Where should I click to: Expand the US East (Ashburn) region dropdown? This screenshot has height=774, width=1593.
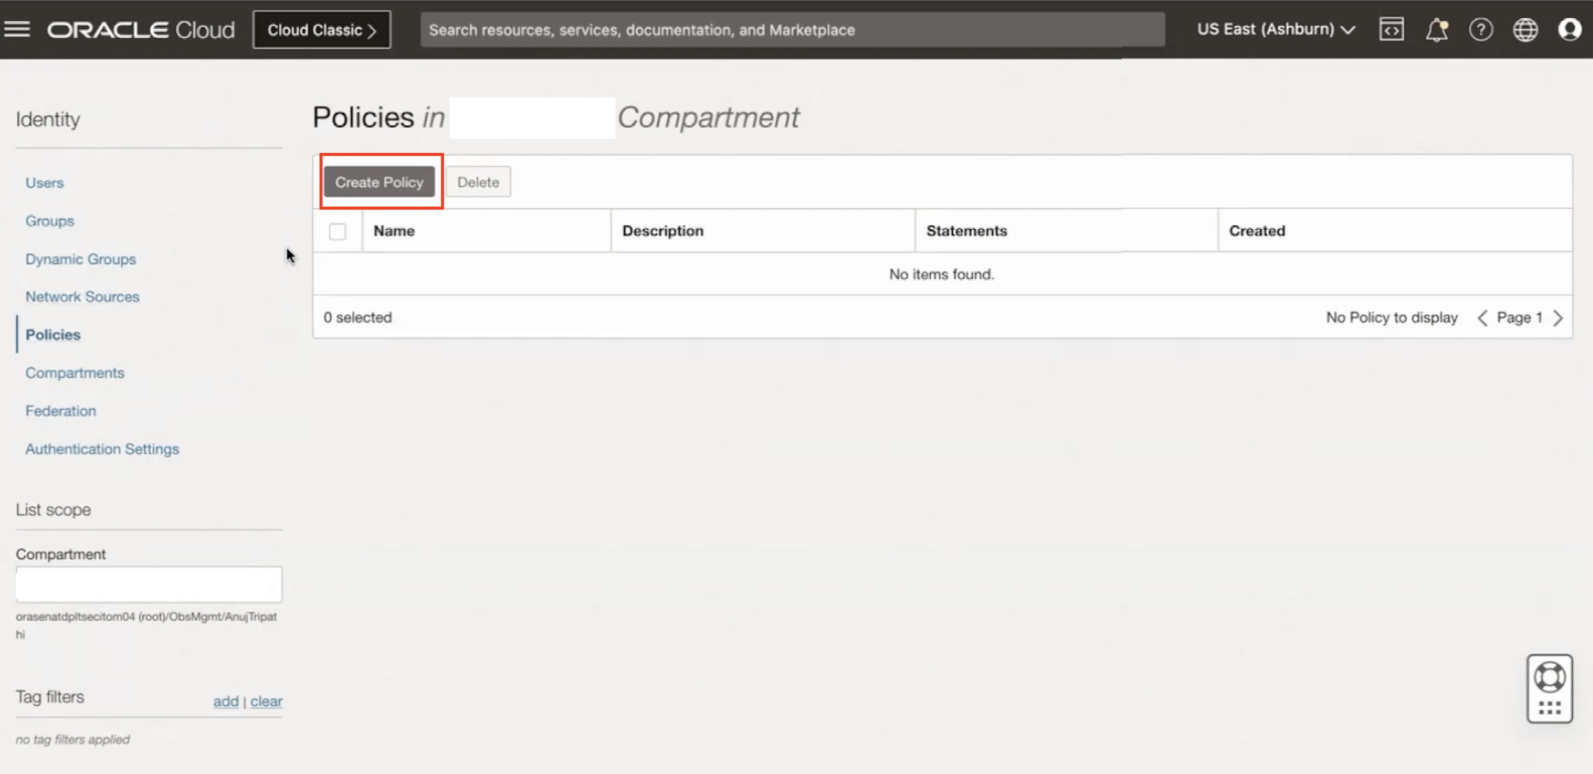pyautogui.click(x=1275, y=29)
